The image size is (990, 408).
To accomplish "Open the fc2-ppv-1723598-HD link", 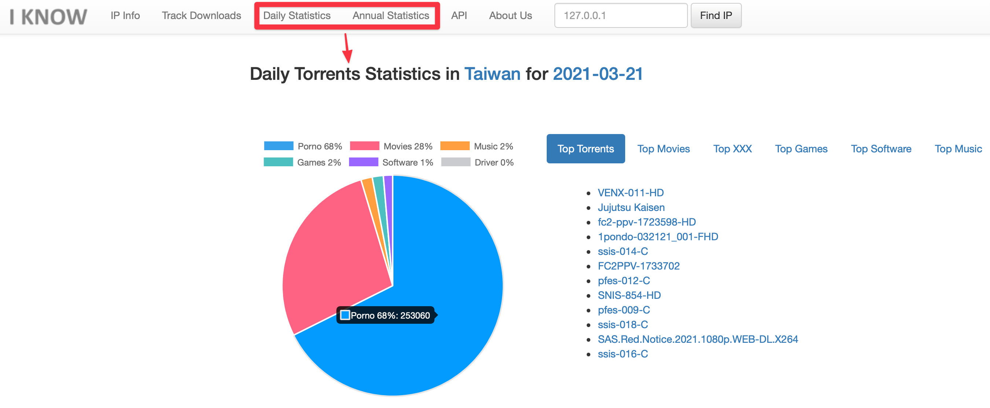I will click(x=646, y=222).
